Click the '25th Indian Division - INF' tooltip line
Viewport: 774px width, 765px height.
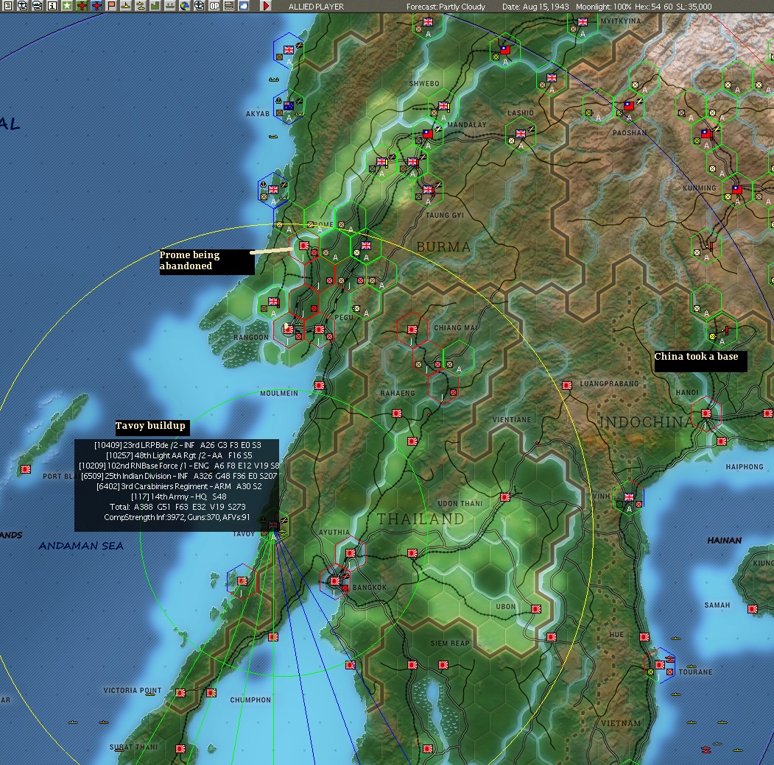pos(179,476)
